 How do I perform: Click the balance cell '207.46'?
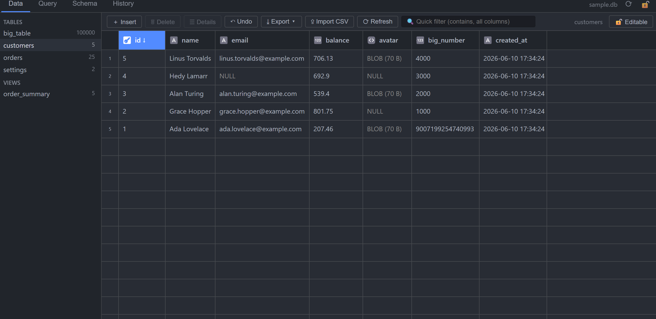pyautogui.click(x=336, y=129)
